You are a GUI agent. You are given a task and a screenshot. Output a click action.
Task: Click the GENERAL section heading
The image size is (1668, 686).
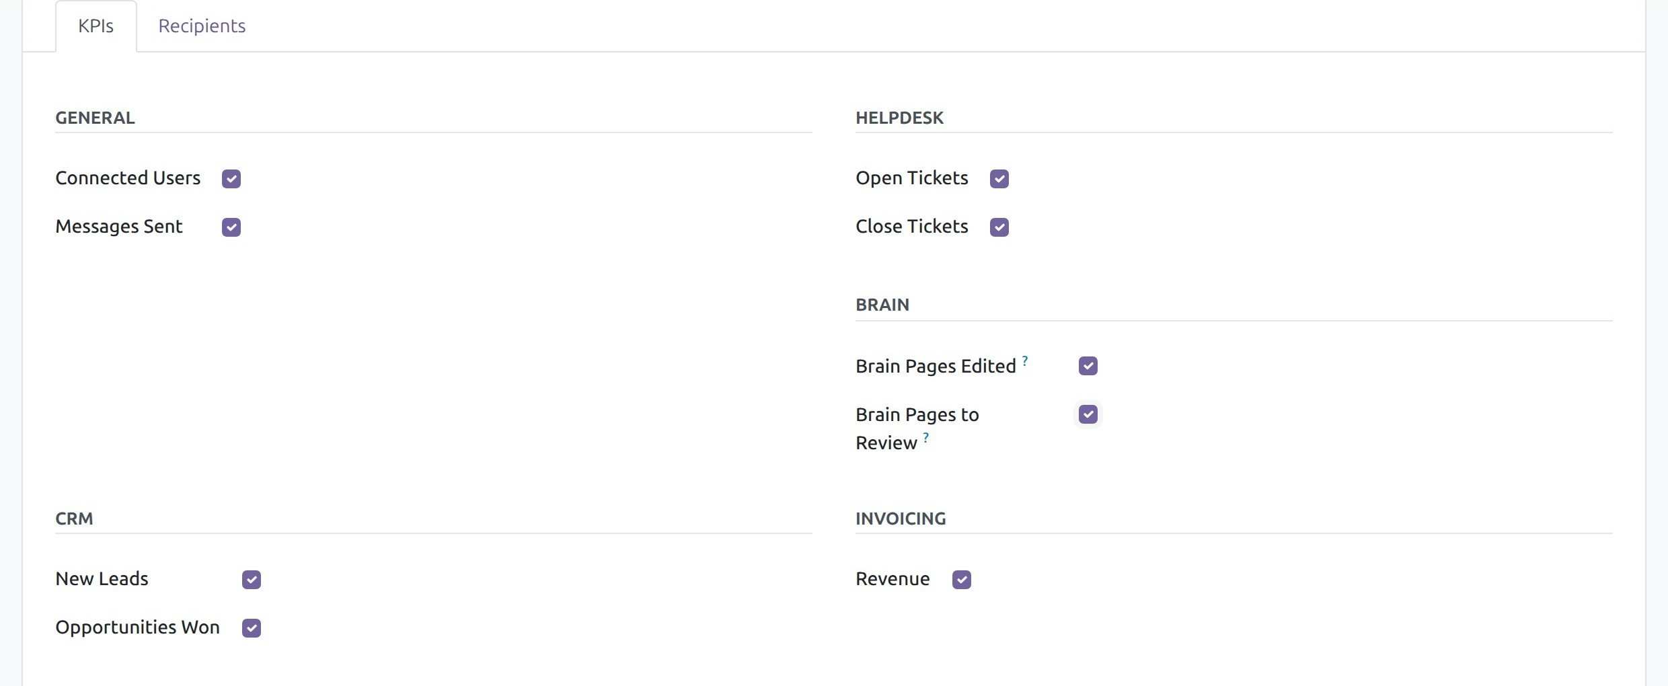tap(95, 118)
